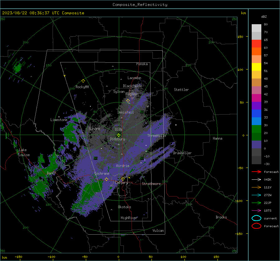
Task: Pick the magenta 39-42 dBZ swatch
Action: tap(256, 98)
